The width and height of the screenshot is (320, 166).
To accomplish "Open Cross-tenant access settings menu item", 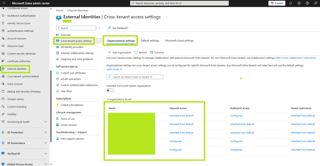I will click(x=76, y=41).
